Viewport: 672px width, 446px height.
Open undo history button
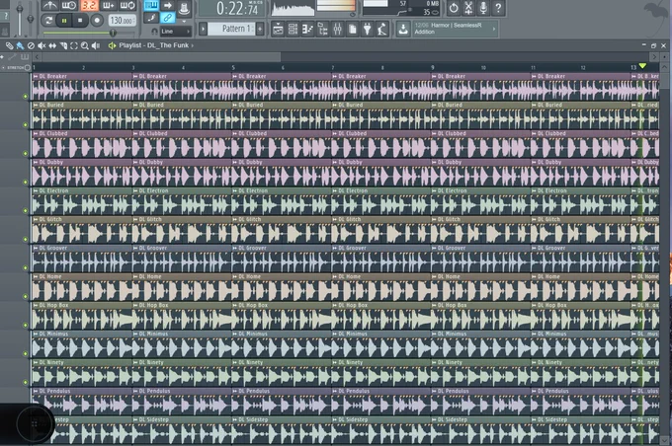pos(454,8)
